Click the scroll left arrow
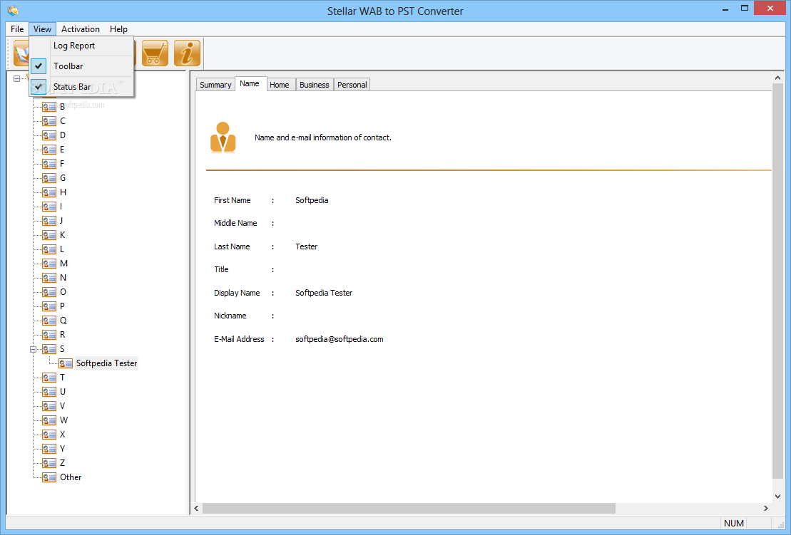The image size is (791, 535). 196,509
